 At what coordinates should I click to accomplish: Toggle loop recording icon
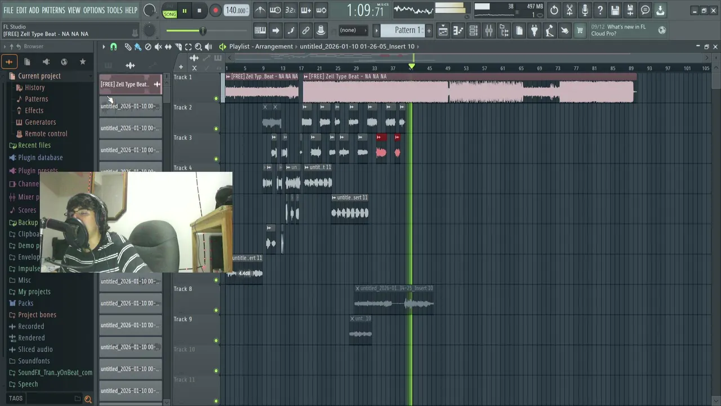point(321,10)
